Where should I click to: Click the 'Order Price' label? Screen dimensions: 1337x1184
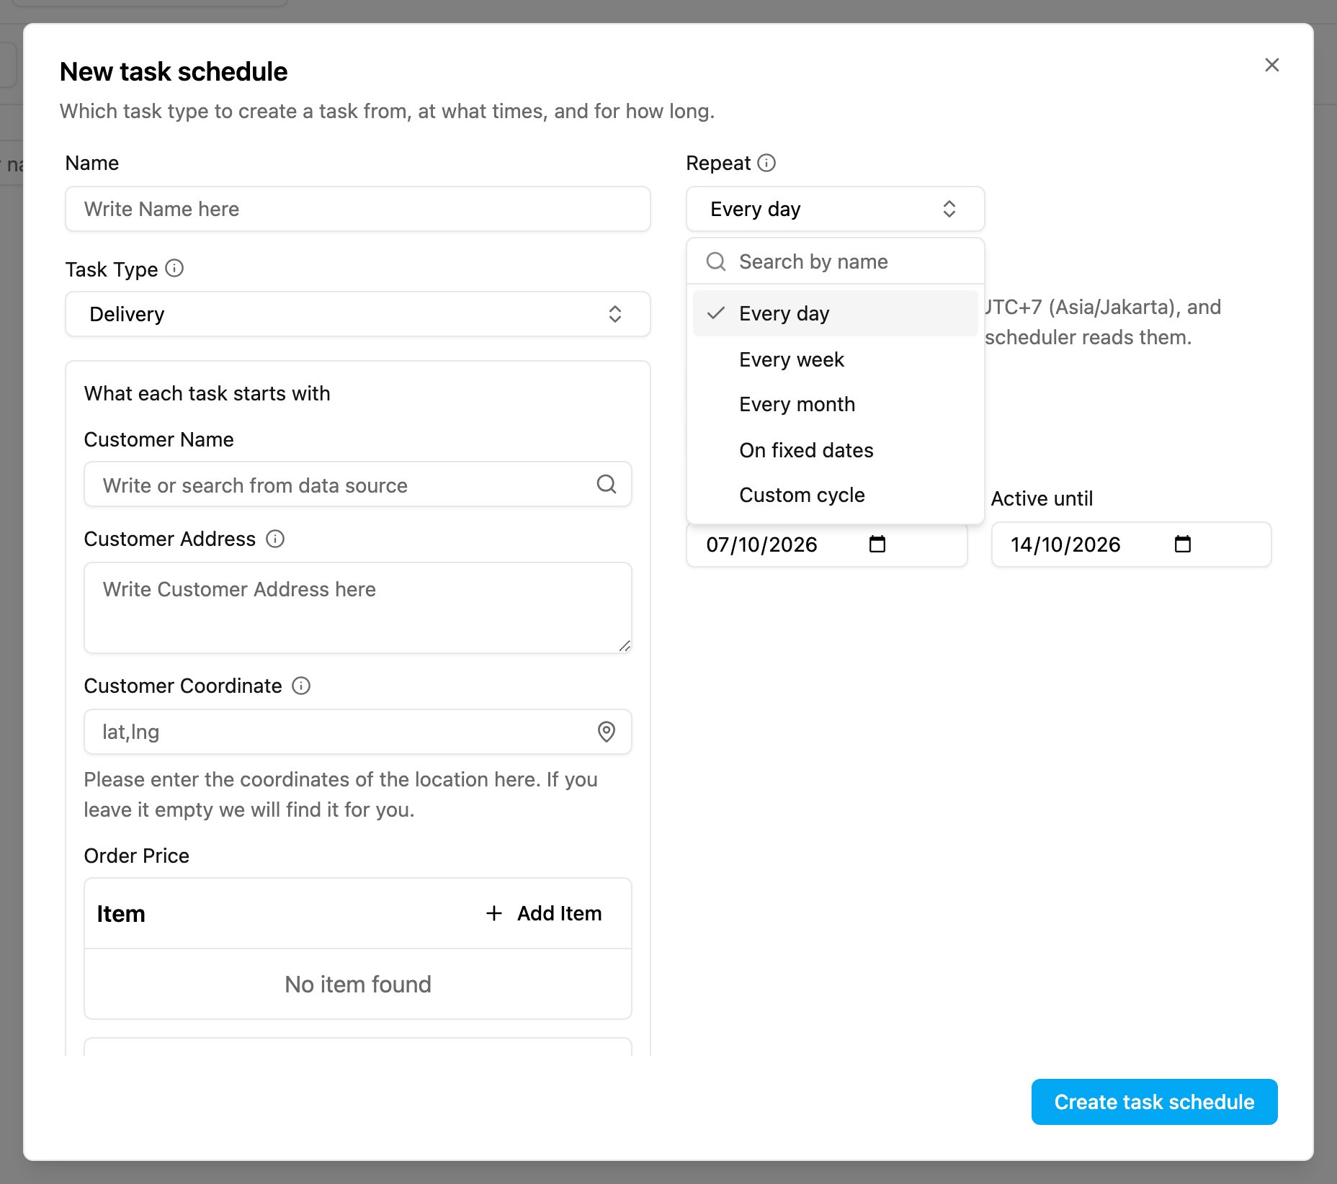click(x=137, y=856)
